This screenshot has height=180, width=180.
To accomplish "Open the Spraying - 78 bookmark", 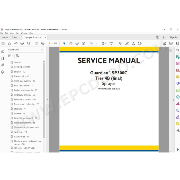I will [x=20, y=132].
